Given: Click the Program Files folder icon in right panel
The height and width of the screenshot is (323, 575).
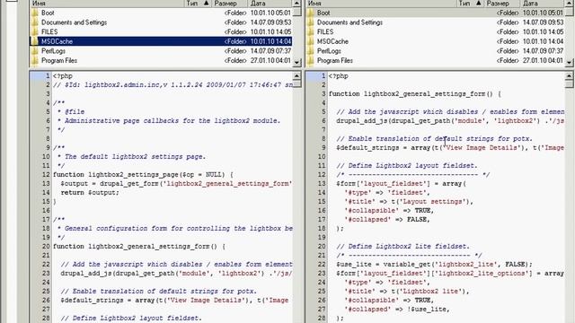Looking at the screenshot, I should point(311,60).
